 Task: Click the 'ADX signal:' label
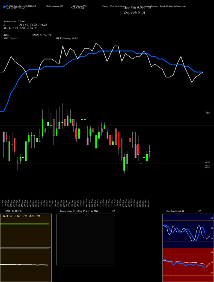[x=11, y=38]
